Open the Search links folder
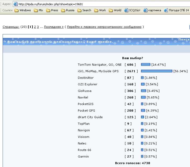Viewport: 190px width, 167px height. (x=84, y=10)
